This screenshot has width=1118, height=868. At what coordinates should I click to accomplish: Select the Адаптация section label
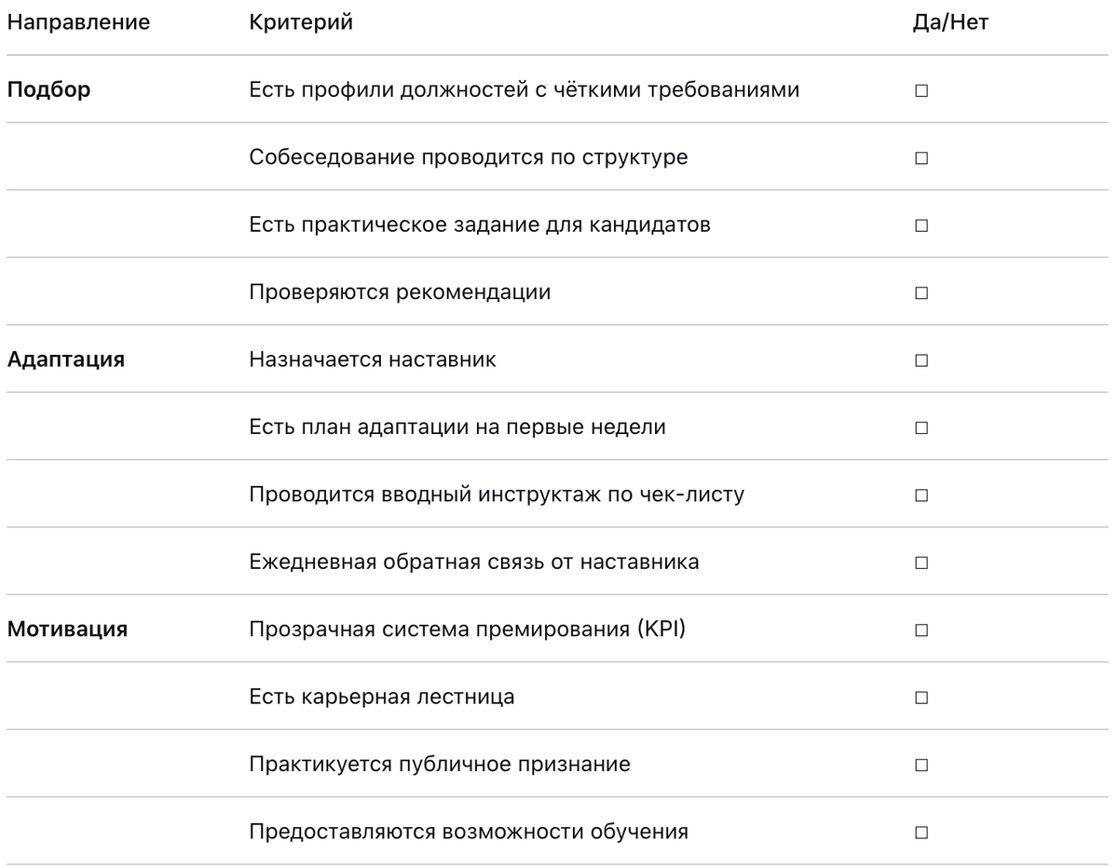(x=66, y=360)
